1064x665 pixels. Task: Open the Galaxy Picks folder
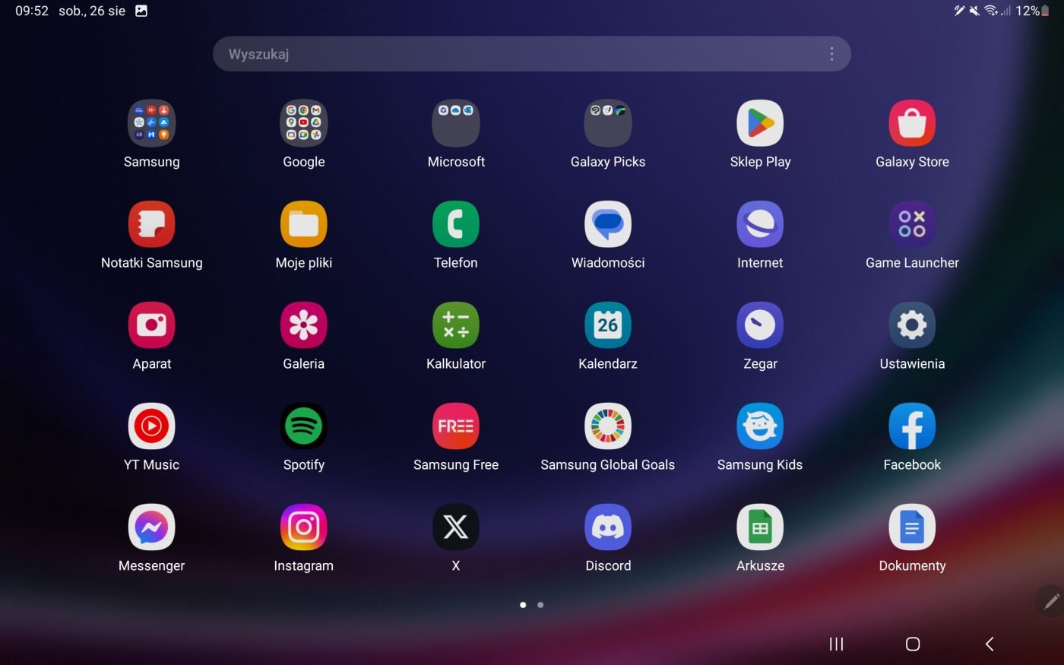608,123
